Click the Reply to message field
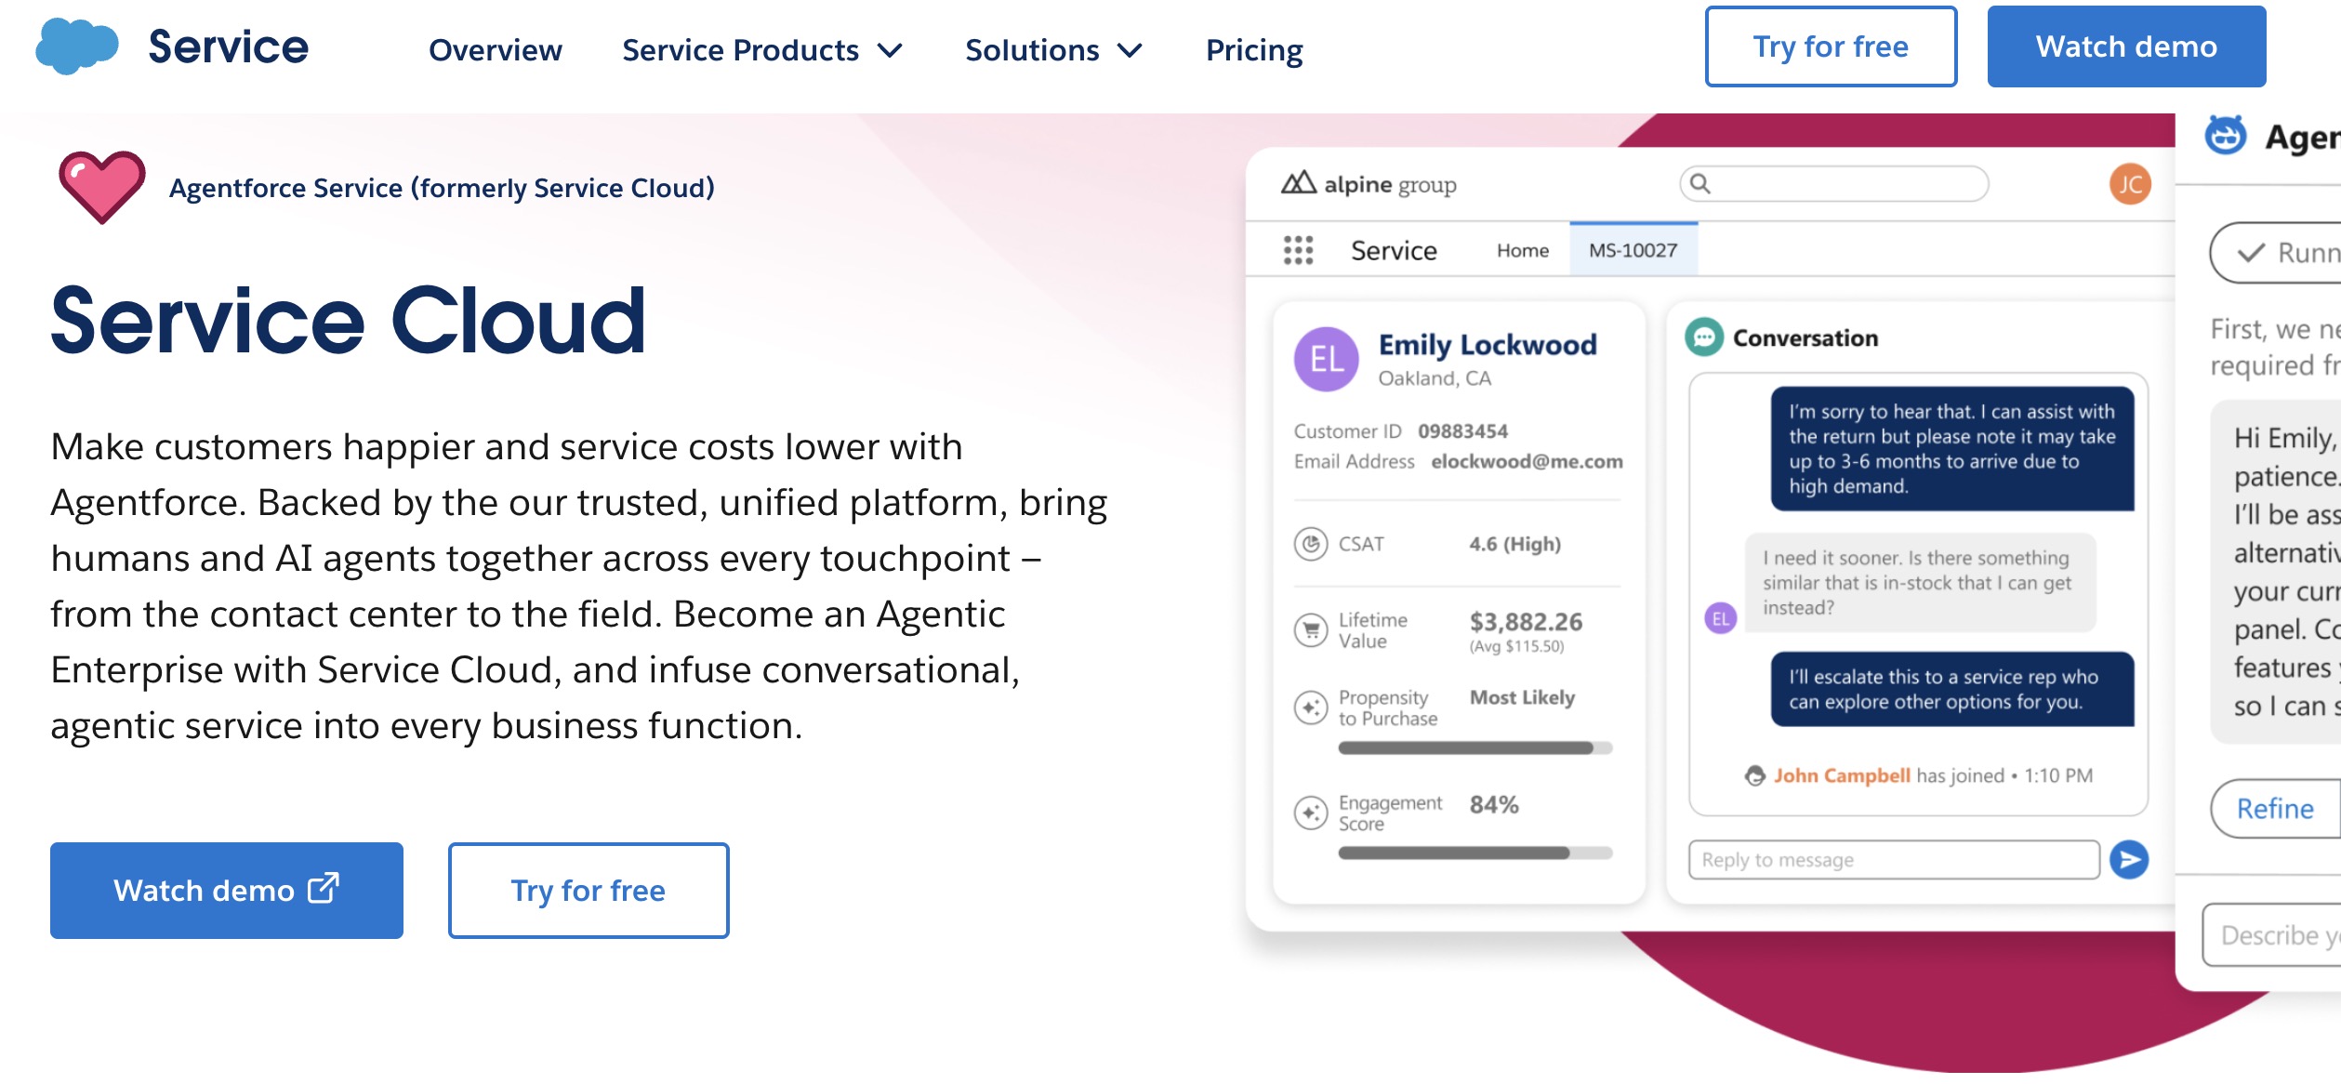The image size is (2341, 1084). click(1893, 859)
